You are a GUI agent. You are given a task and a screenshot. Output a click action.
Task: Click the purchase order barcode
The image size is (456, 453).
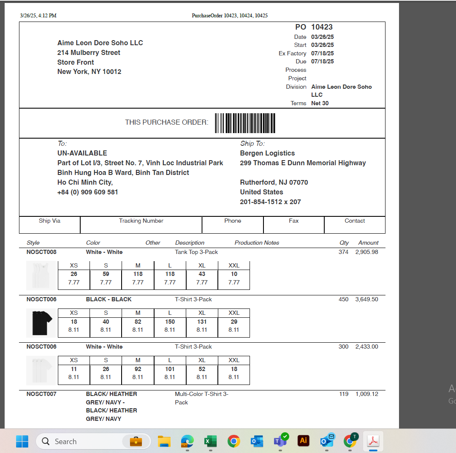245,123
